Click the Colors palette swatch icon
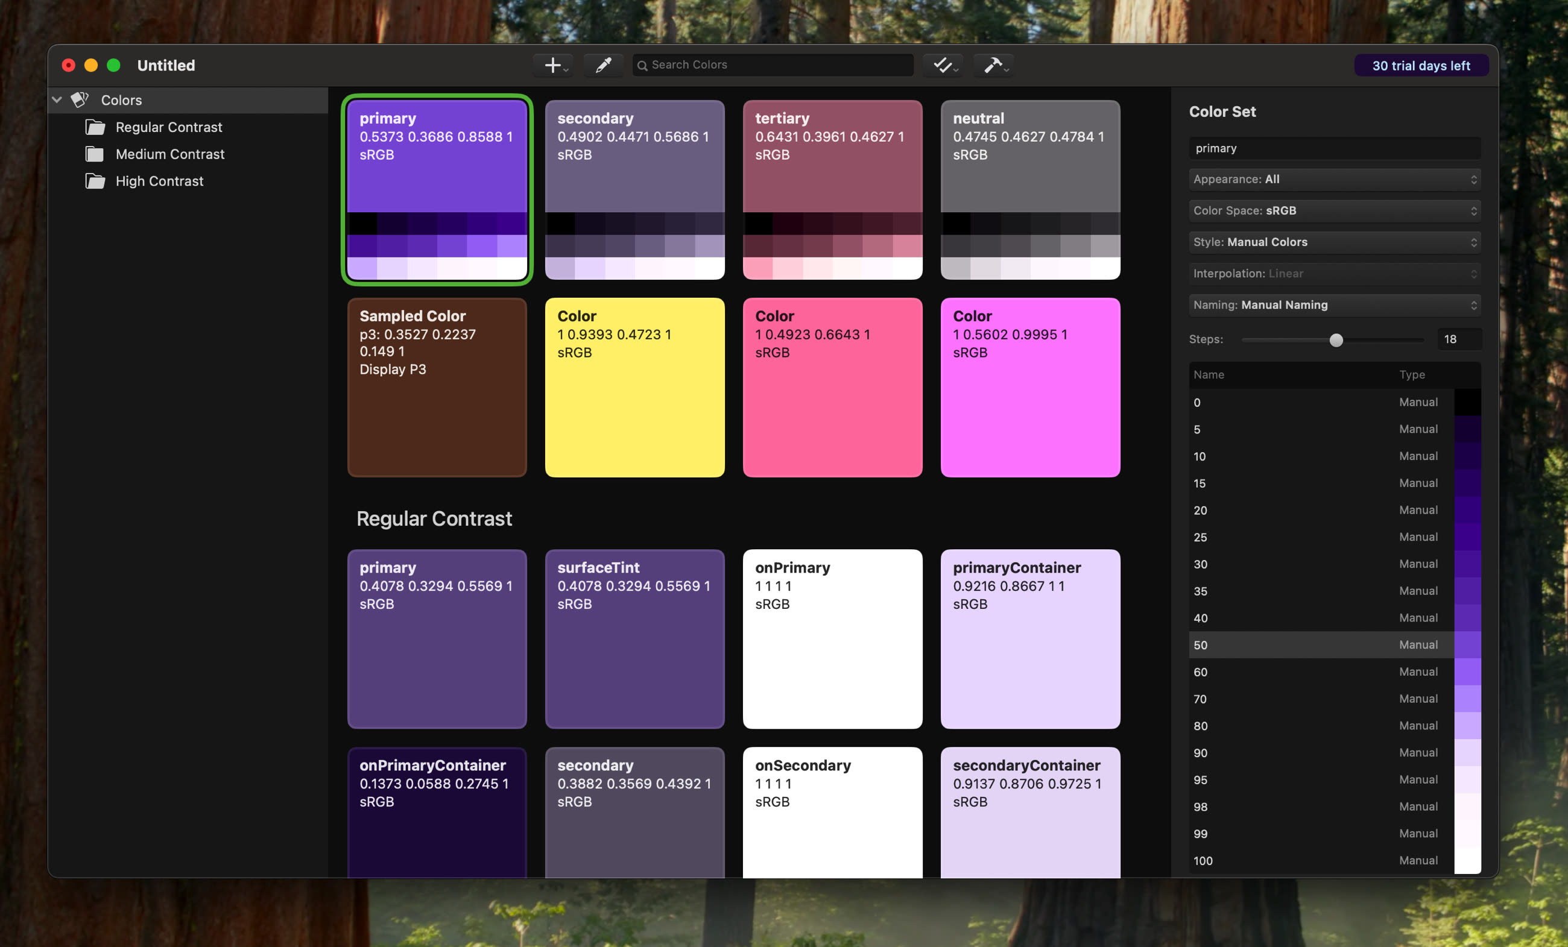Viewport: 1568px width, 947px height. (x=80, y=100)
